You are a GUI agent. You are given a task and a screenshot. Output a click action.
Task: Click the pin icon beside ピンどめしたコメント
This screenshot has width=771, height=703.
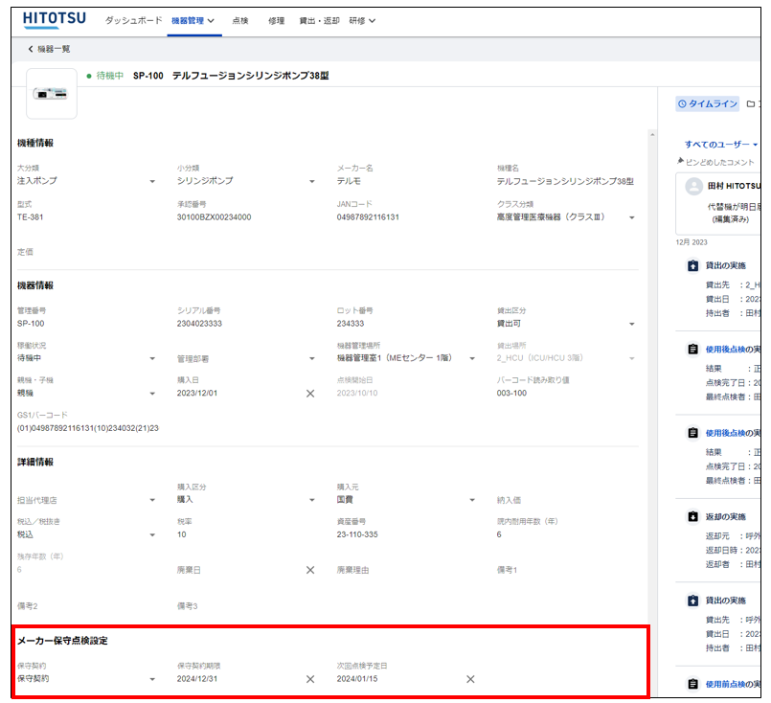(x=681, y=161)
